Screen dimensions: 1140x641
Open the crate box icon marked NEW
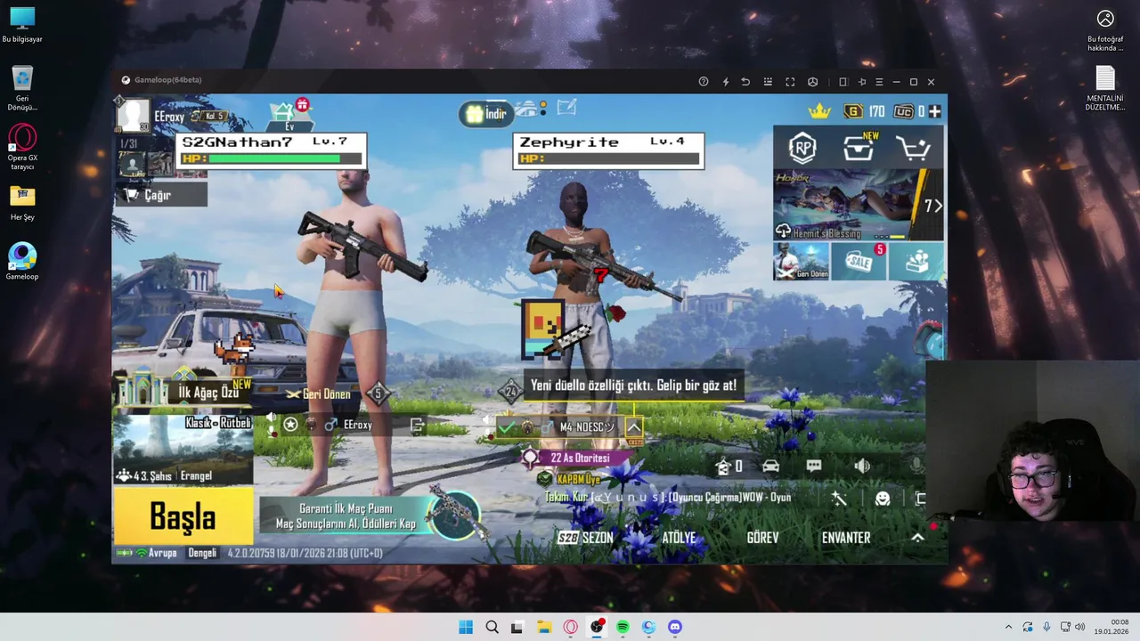click(859, 148)
